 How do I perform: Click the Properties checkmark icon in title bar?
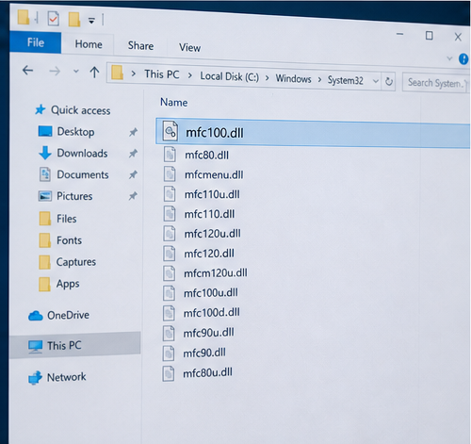tap(54, 19)
